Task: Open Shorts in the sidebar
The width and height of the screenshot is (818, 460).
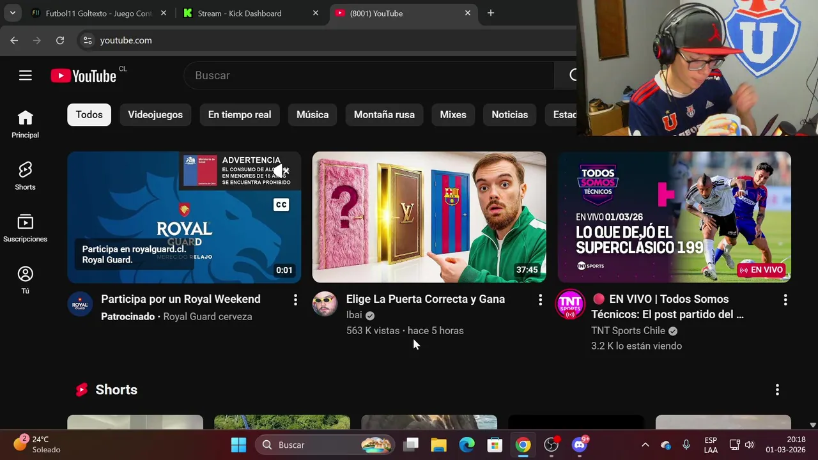Action: point(25,176)
